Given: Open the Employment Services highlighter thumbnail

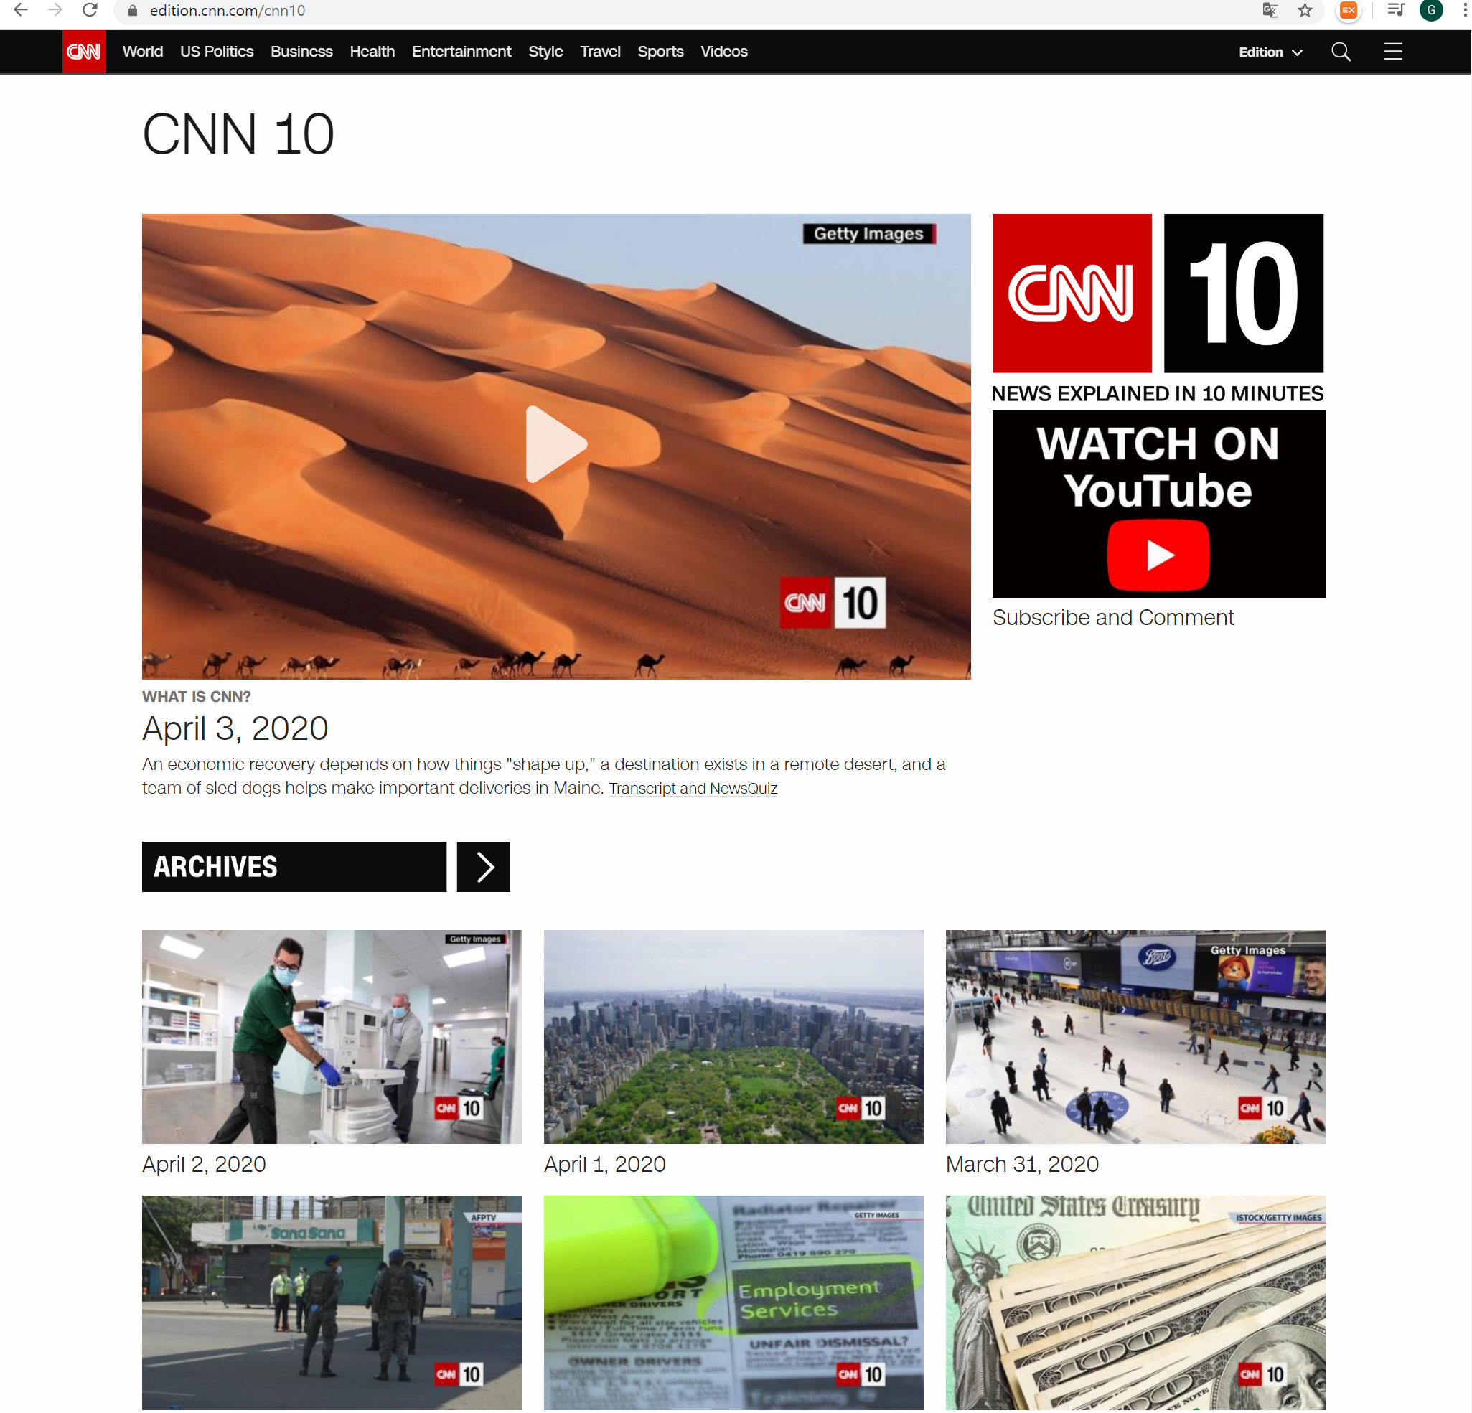Looking at the screenshot, I should (733, 1302).
